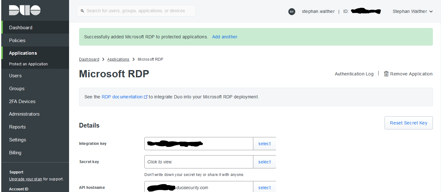Screen dimensions: 442x192
Task: Click the secret key warning text
Action: [194, 174]
